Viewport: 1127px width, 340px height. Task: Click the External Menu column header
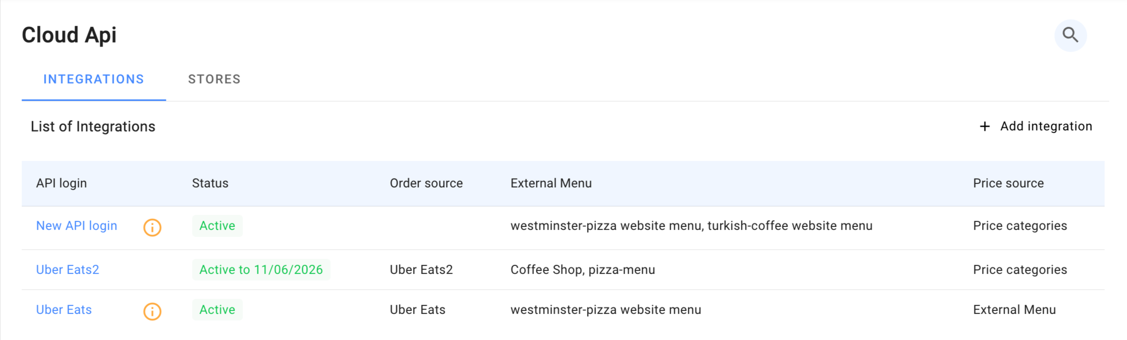pyautogui.click(x=551, y=183)
